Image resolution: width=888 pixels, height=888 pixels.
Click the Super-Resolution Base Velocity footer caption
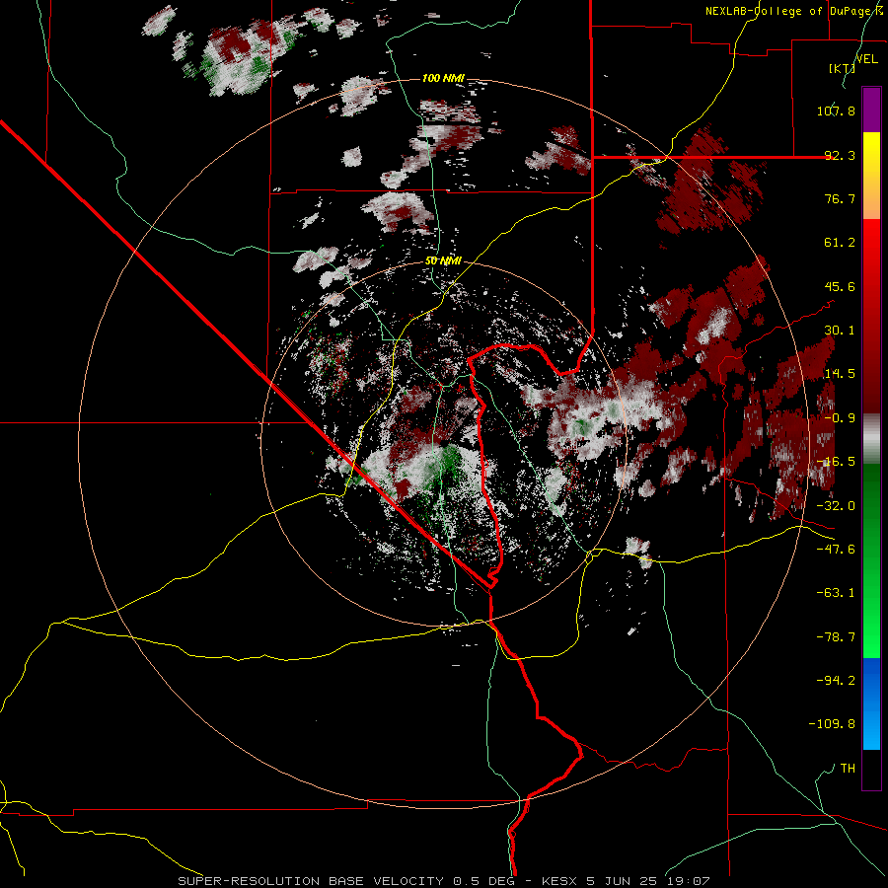coord(443,881)
